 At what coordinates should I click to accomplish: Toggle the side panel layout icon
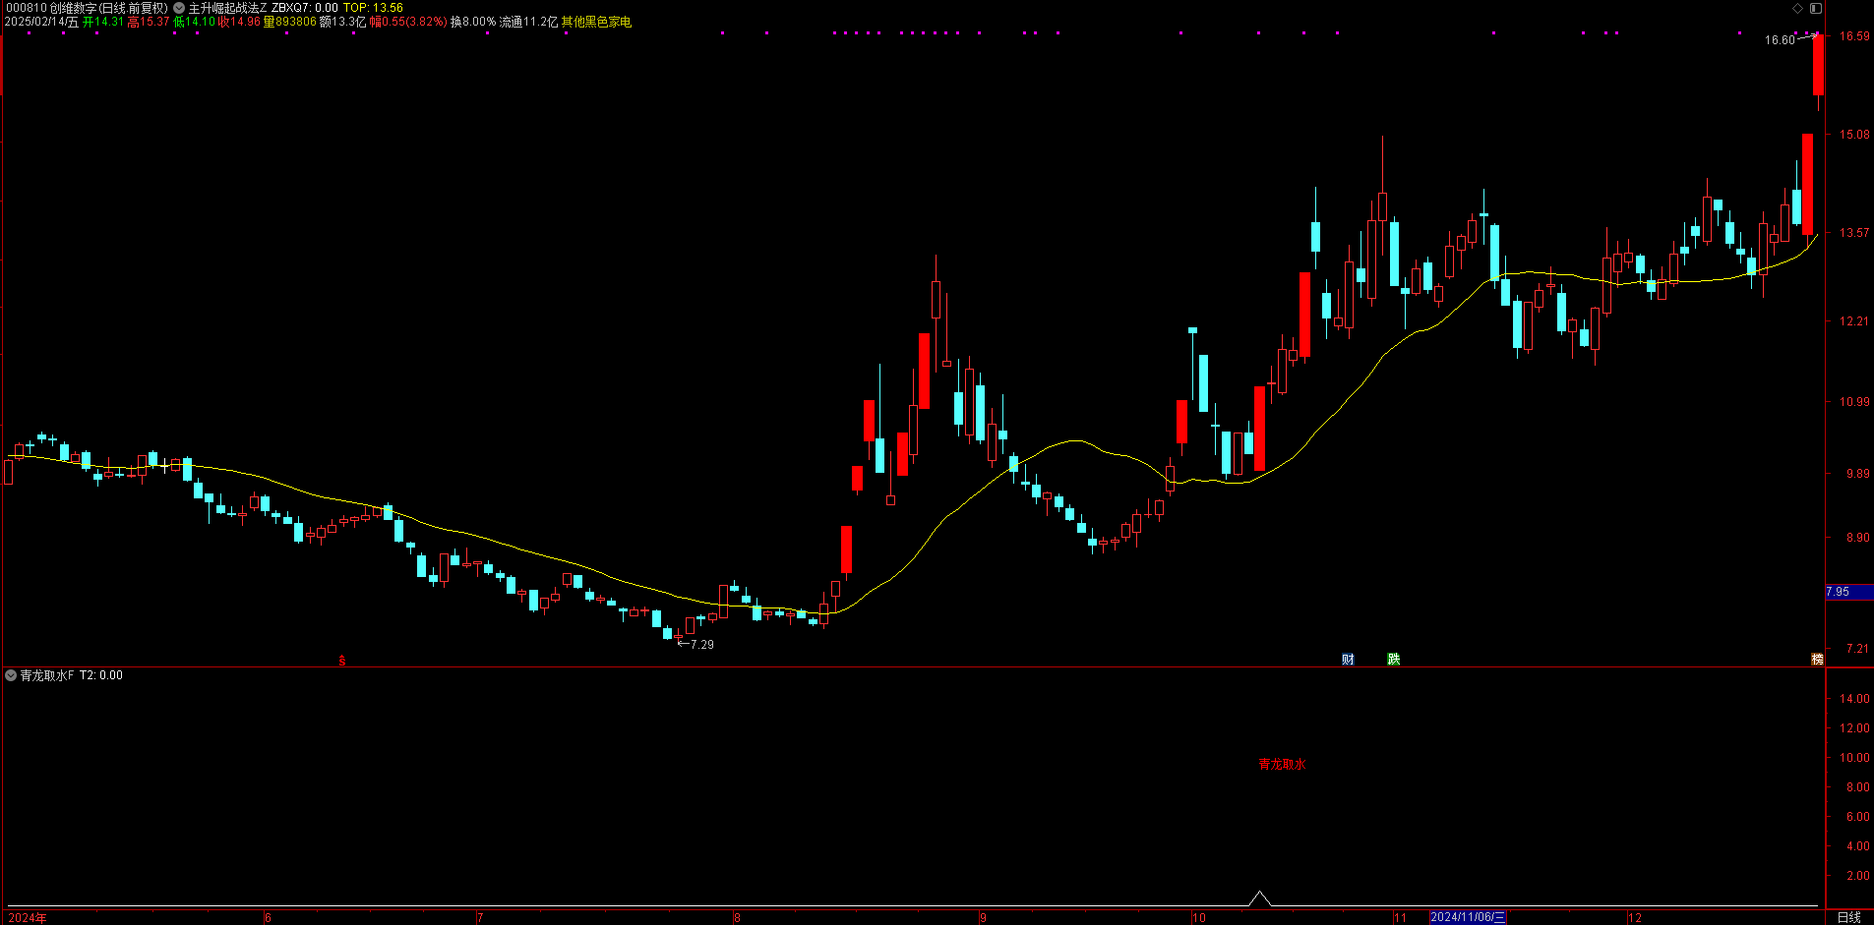(x=1816, y=8)
